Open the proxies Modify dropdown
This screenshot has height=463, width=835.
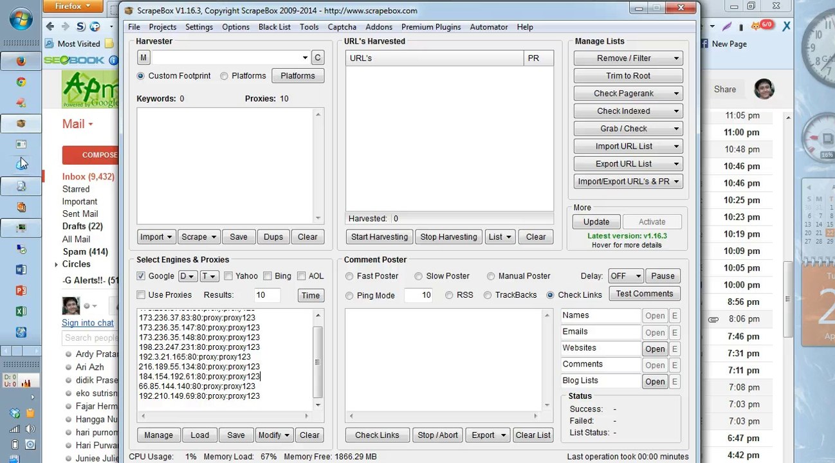(274, 435)
